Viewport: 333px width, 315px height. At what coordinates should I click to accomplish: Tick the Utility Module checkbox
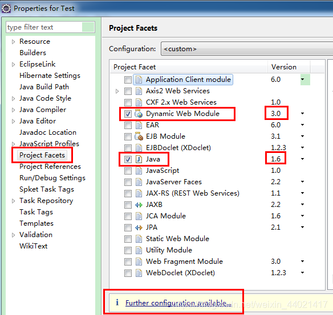tap(128, 250)
